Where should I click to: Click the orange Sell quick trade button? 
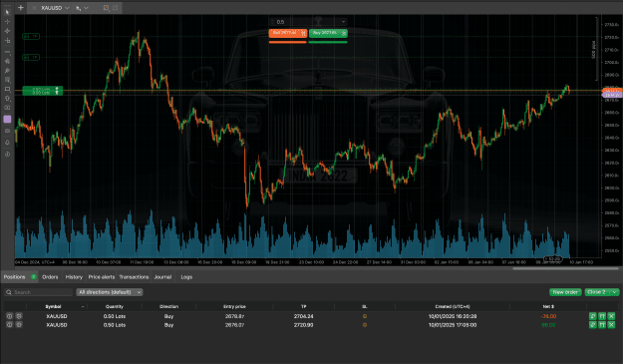click(288, 33)
